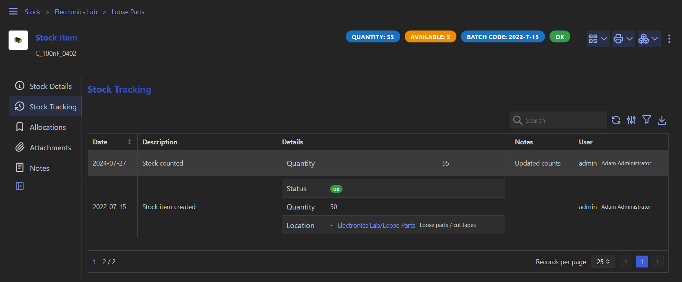Open the table column selection settings

pos(631,120)
